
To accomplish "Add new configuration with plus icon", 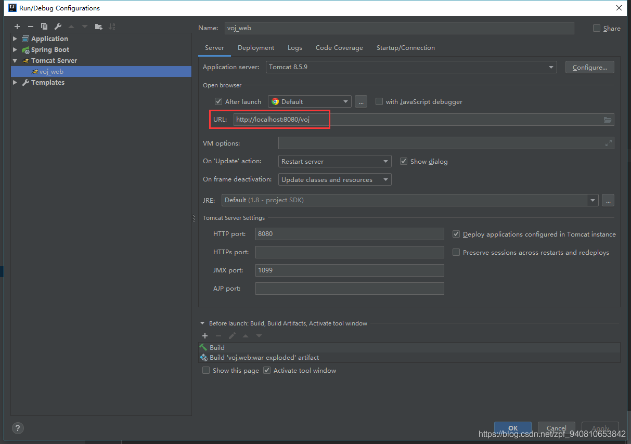I will click(17, 27).
